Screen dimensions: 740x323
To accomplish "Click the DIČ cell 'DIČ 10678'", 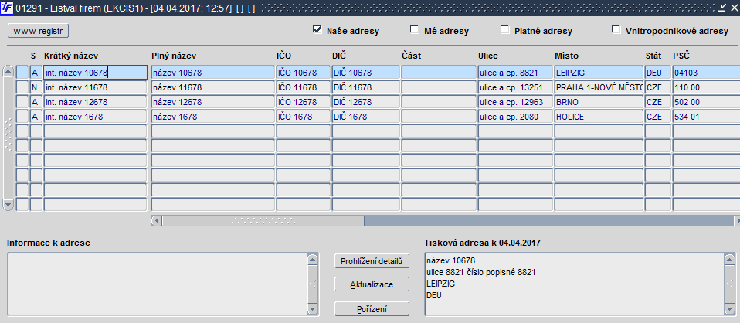I will click(366, 73).
